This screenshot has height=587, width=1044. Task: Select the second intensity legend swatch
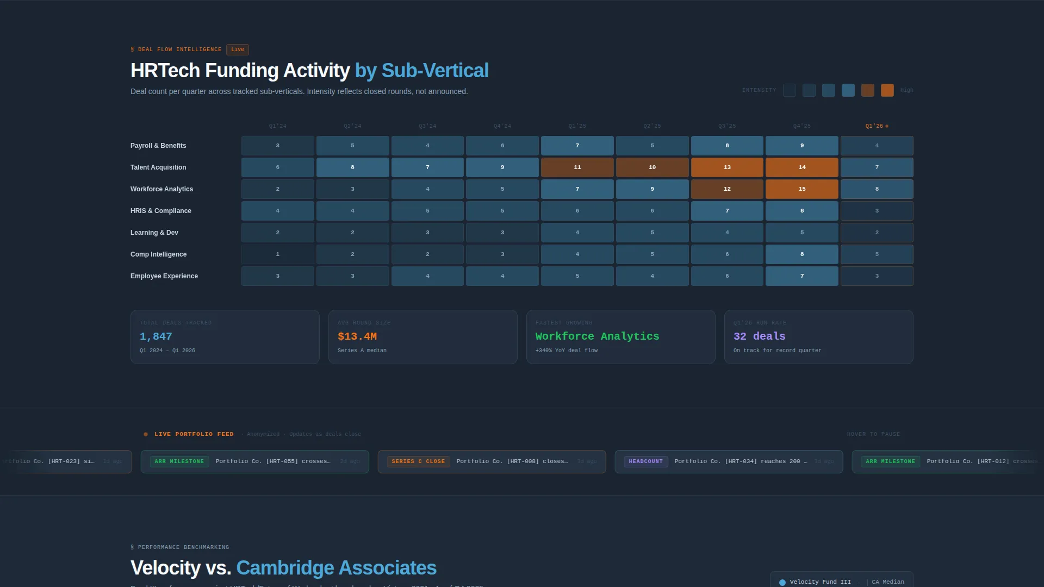[809, 90]
